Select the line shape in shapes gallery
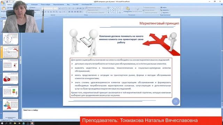 point(111,8)
